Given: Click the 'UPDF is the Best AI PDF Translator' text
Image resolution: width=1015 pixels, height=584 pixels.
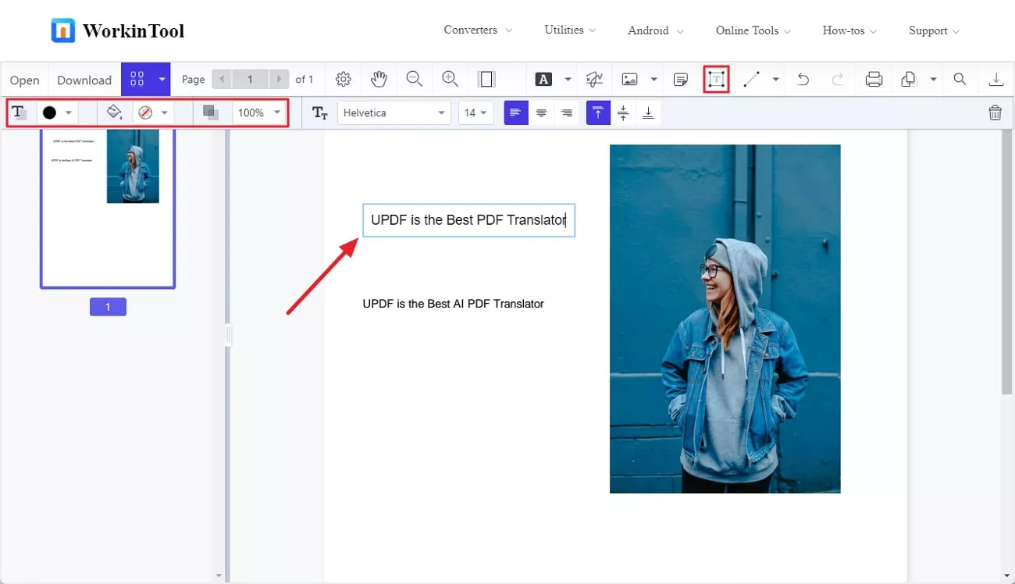Looking at the screenshot, I should click(x=453, y=304).
